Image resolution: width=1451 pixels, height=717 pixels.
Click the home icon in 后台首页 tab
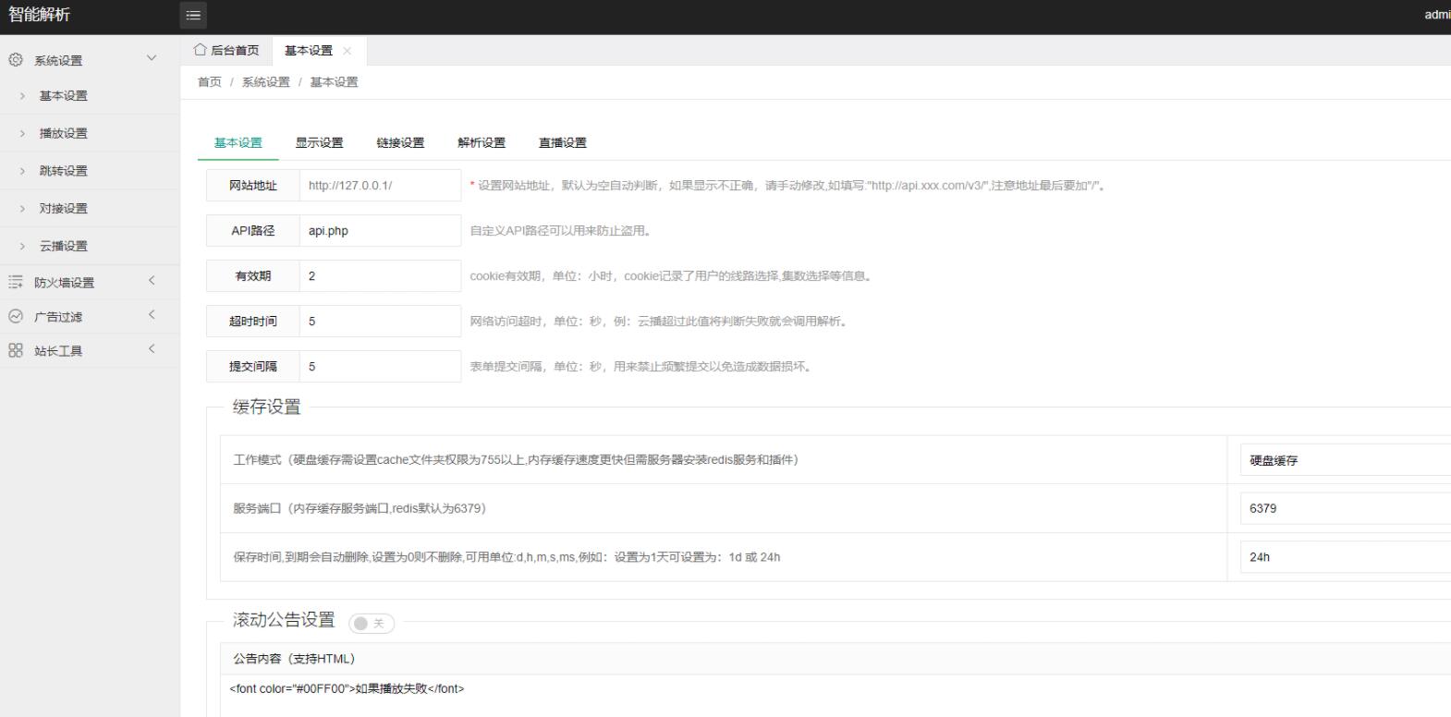click(x=201, y=50)
